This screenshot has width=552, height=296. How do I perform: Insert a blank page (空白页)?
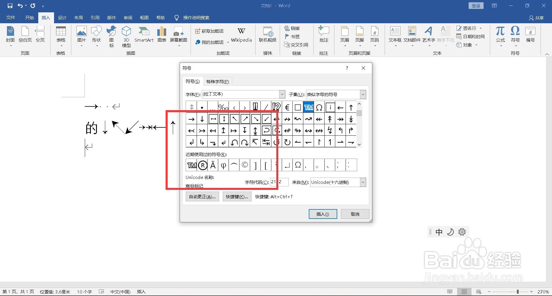click(25, 34)
